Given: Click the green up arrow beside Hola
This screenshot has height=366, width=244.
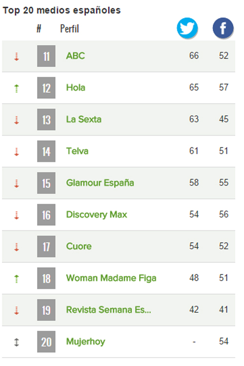Looking at the screenshot, I should point(16,88).
